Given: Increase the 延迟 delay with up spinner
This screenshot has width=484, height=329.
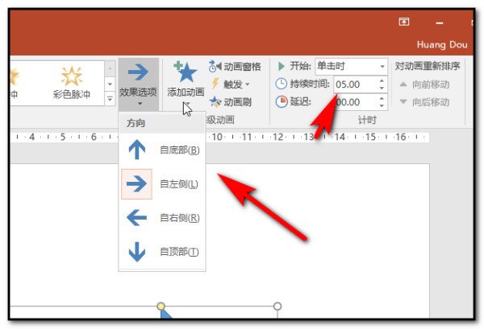Looking at the screenshot, I should (382, 98).
